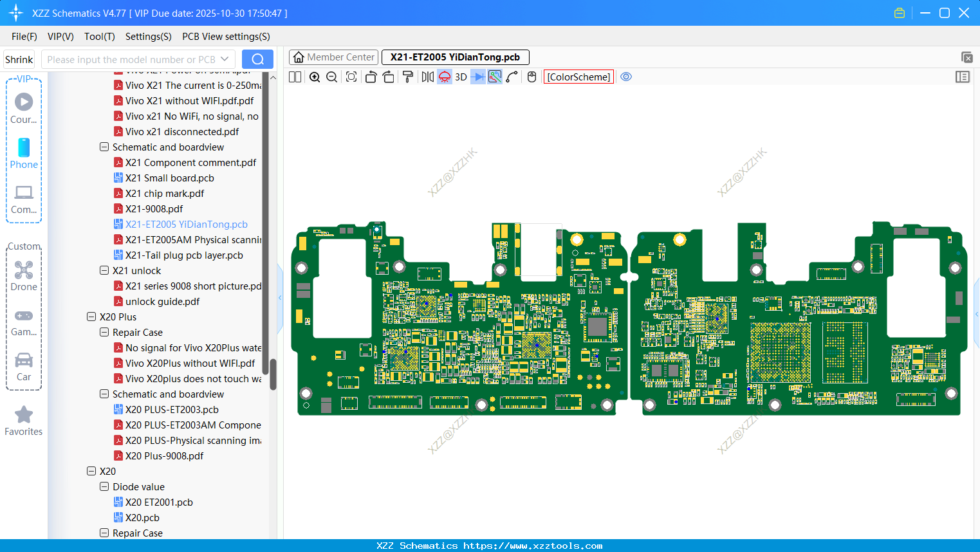Screen dimensions: 980x552
Task: Click the blue search button
Action: (x=257, y=59)
